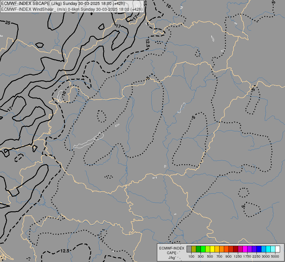
Task: Click the CAPE label in legend
Action: (x=171, y=253)
